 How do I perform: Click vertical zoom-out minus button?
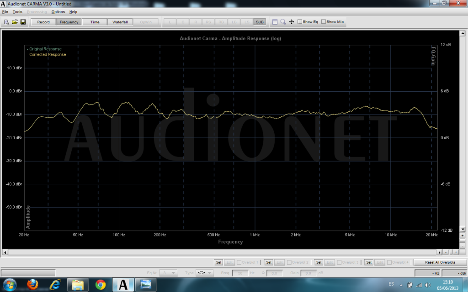[x=463, y=246]
